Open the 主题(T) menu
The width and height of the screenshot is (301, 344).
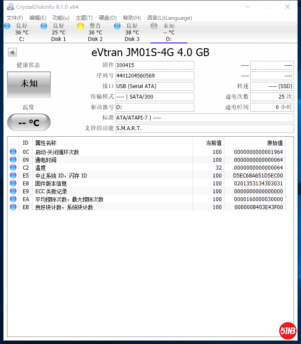click(x=84, y=18)
